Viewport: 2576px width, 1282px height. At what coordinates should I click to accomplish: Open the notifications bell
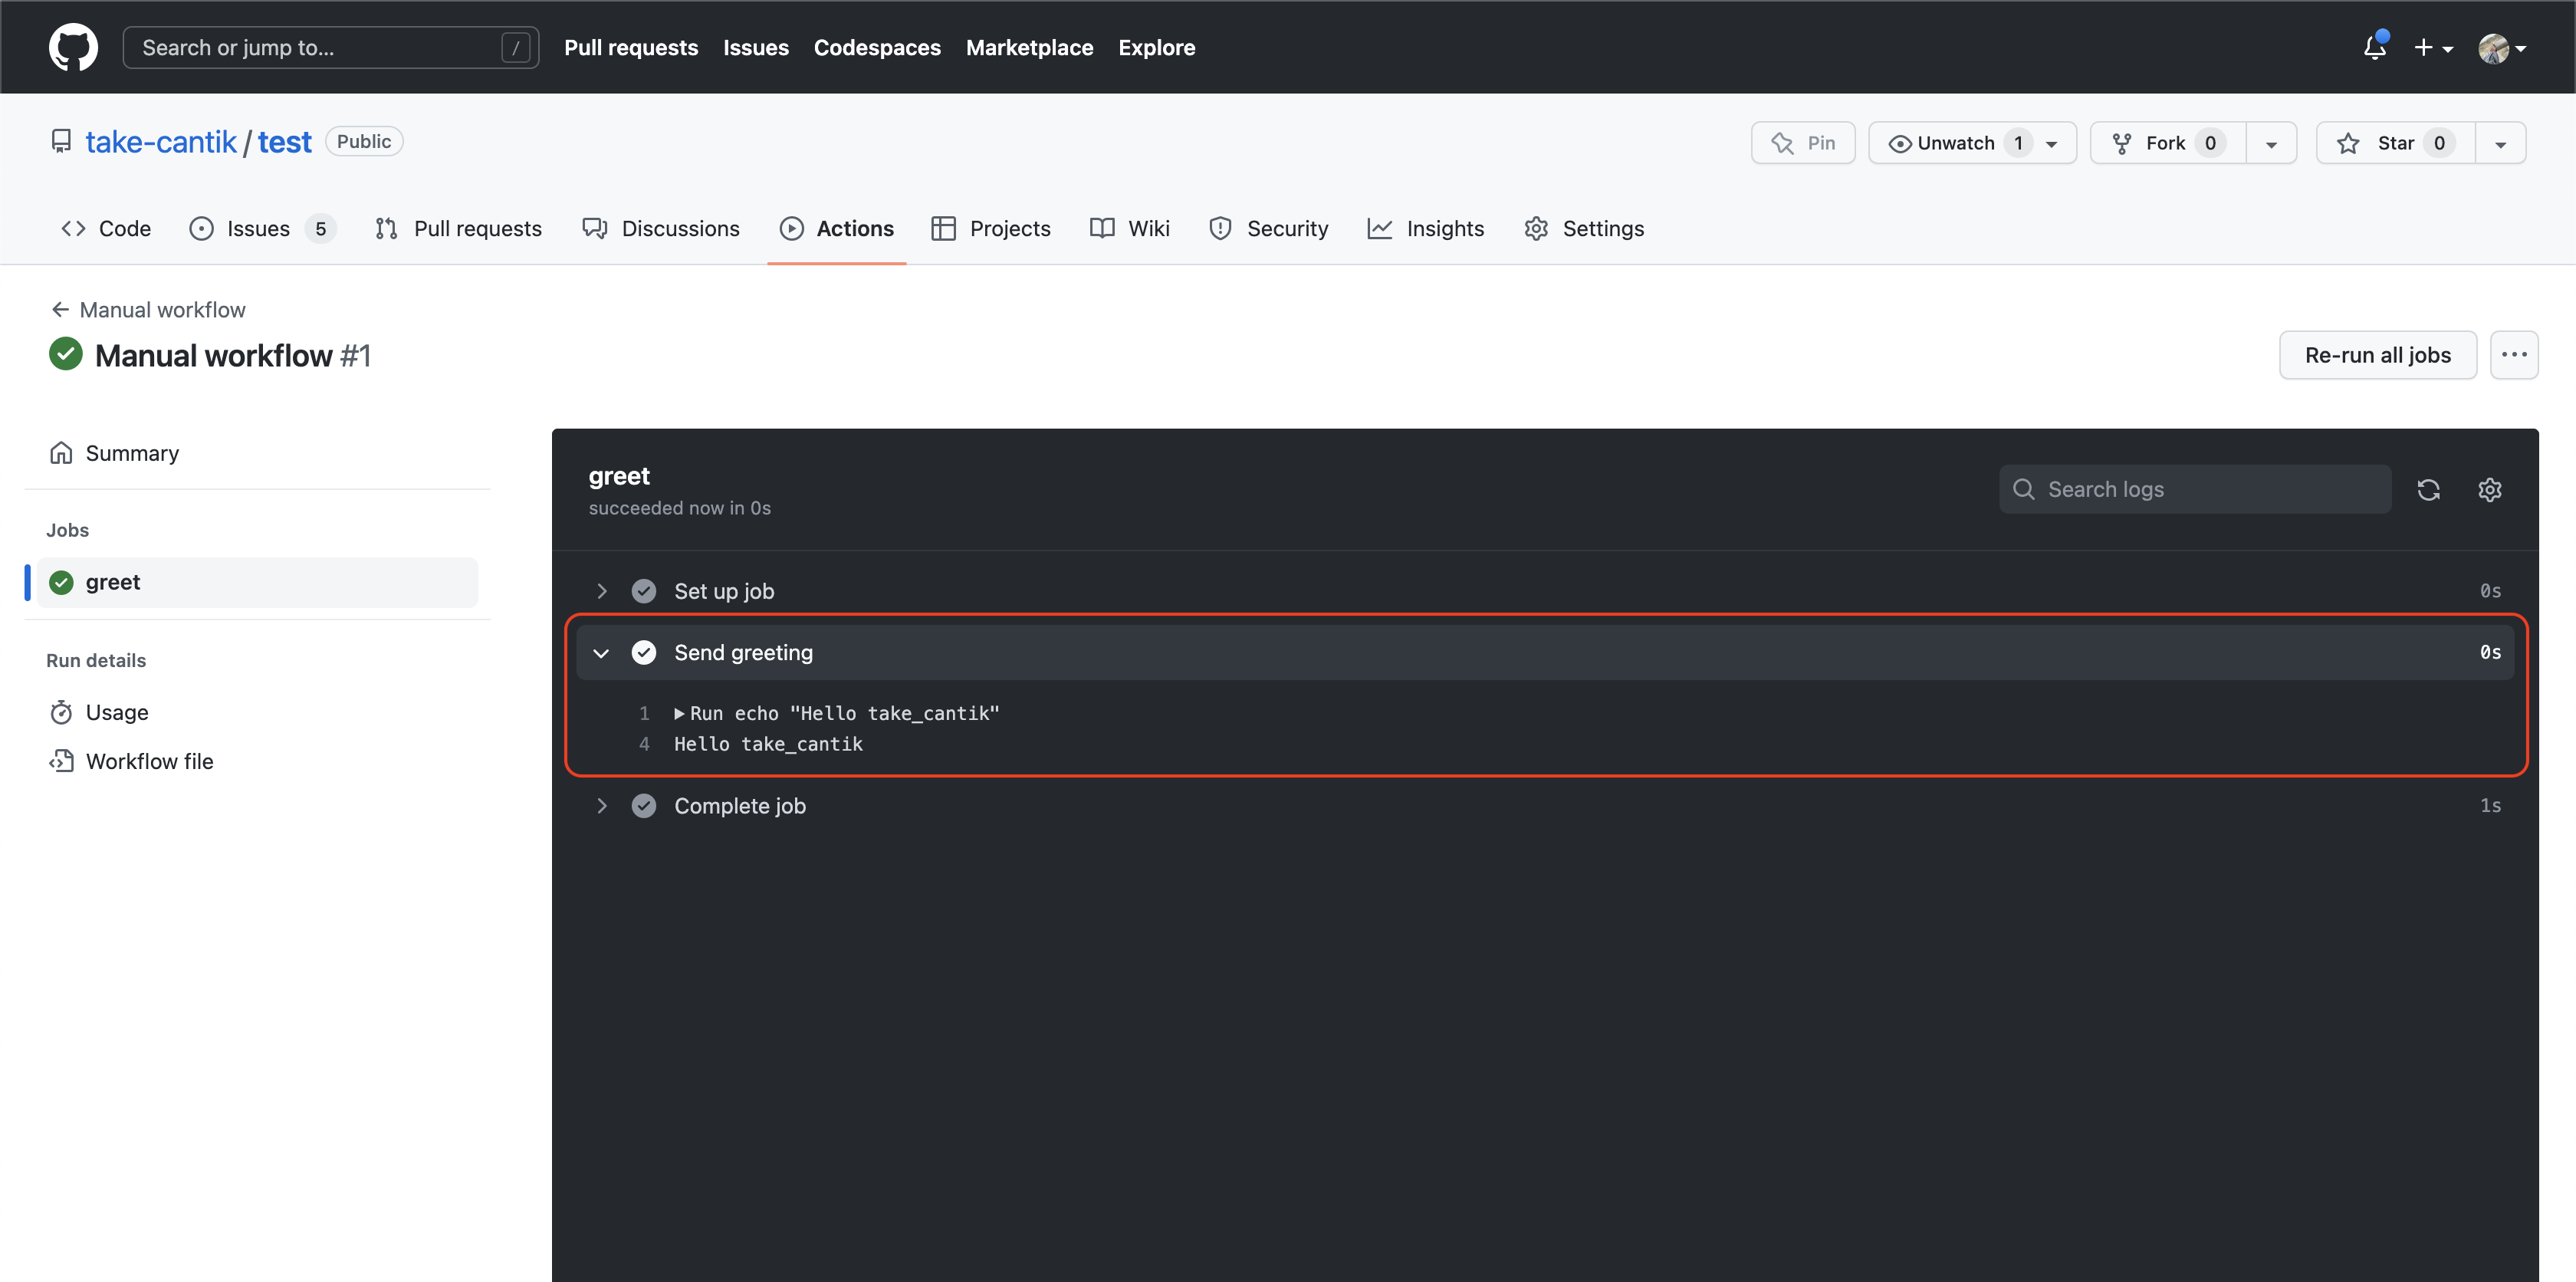(2374, 47)
